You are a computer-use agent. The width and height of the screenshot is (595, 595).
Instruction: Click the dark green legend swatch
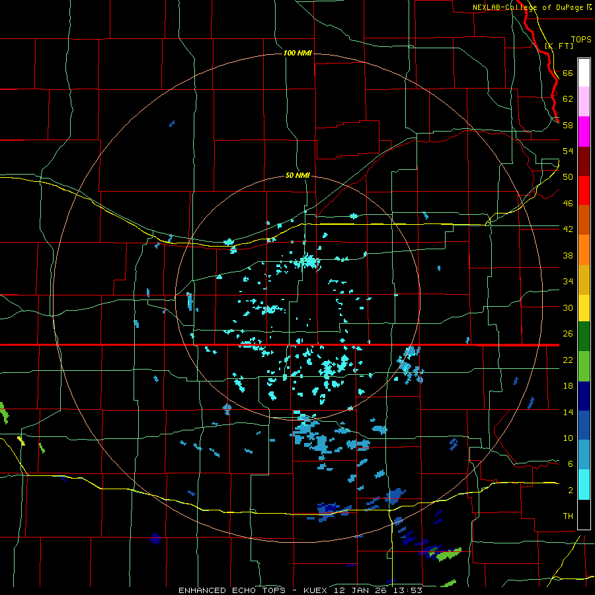584,336
